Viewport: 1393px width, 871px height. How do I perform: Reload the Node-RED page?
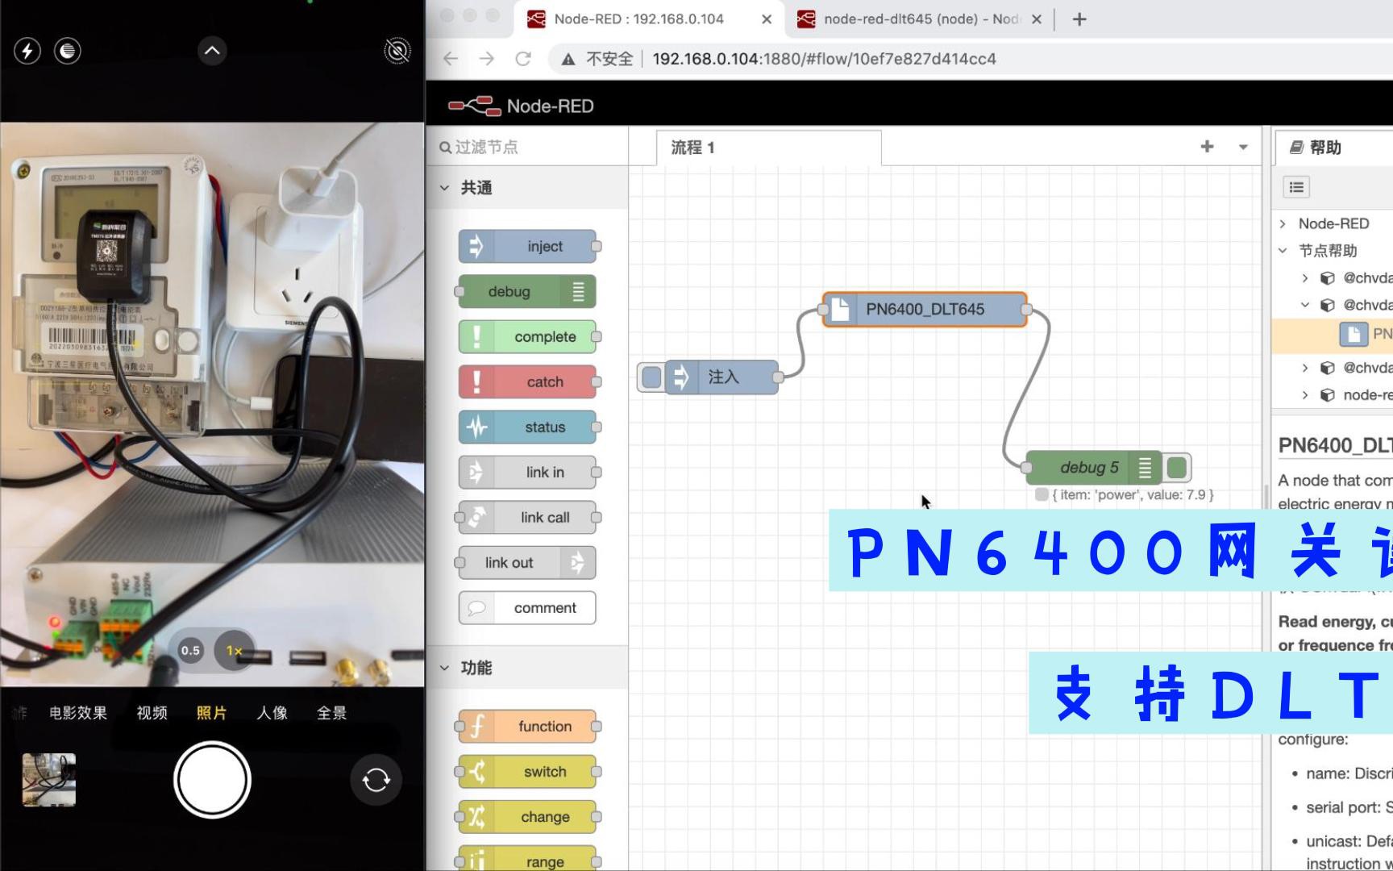(x=523, y=59)
